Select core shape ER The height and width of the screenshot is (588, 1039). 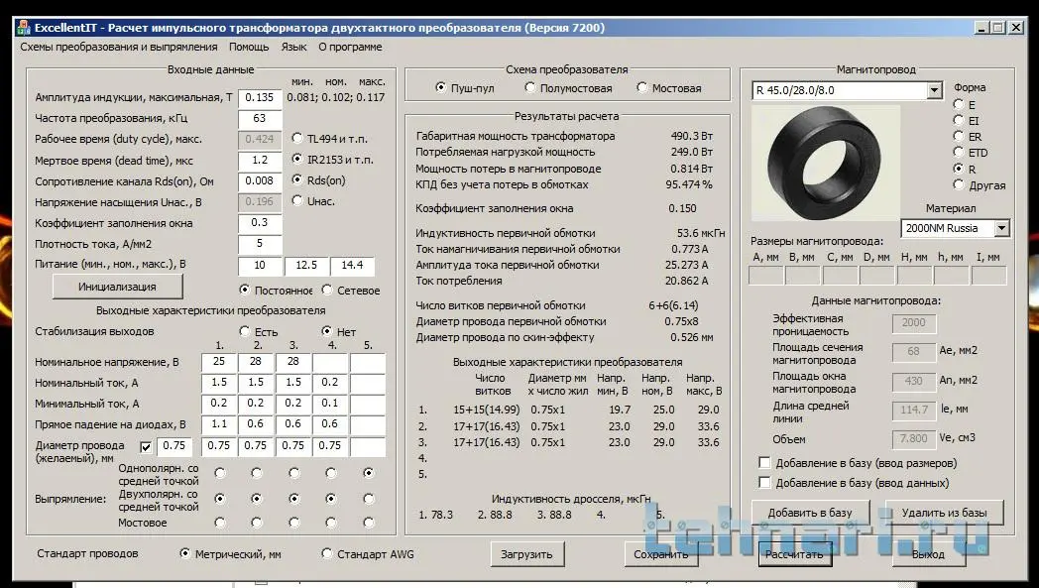pyautogui.click(x=958, y=136)
